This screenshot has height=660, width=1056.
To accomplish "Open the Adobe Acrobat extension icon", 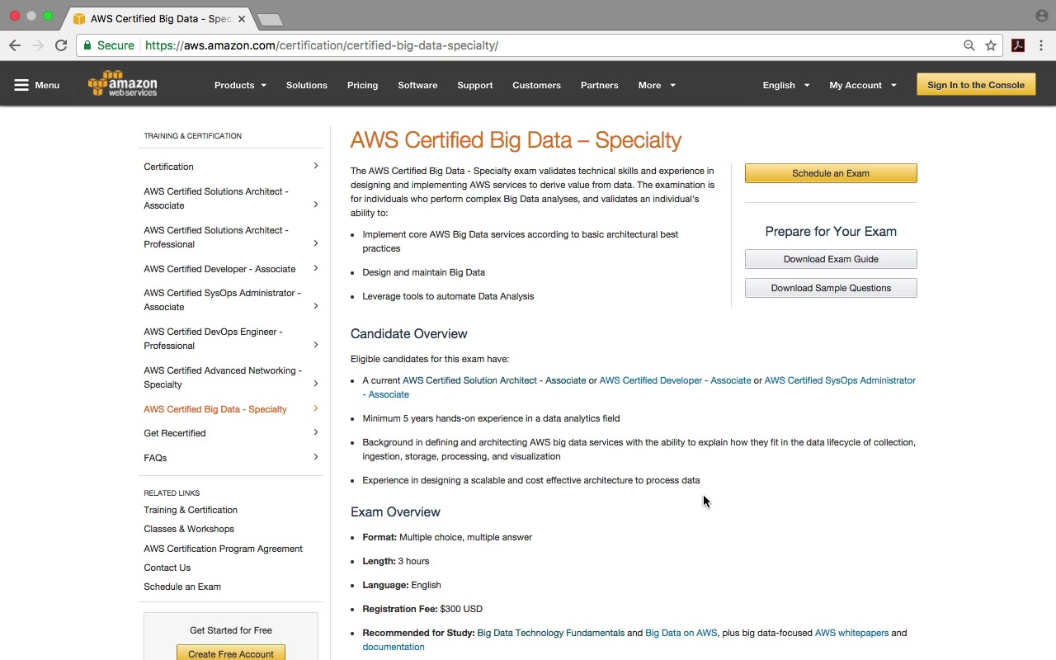I will 1018,45.
